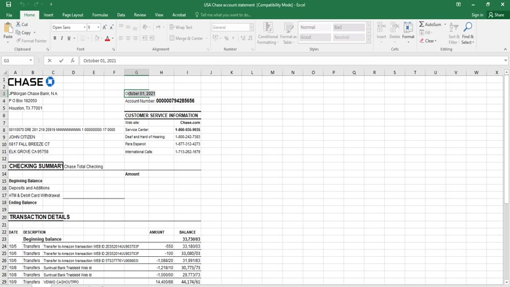
Task: Click the Share button
Action: point(496,14)
